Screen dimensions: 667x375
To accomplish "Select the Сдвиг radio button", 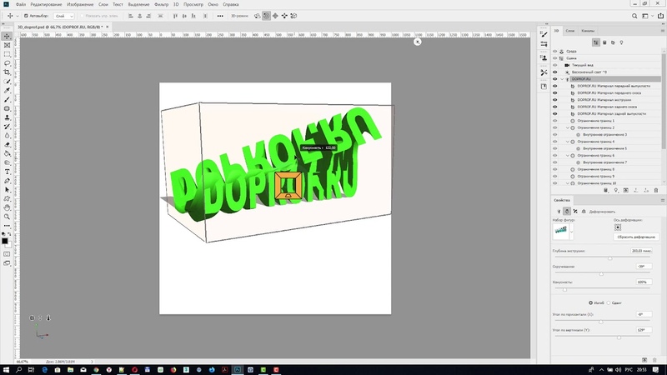I will click(x=609, y=302).
